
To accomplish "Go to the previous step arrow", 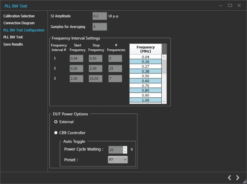I will [229, 178].
